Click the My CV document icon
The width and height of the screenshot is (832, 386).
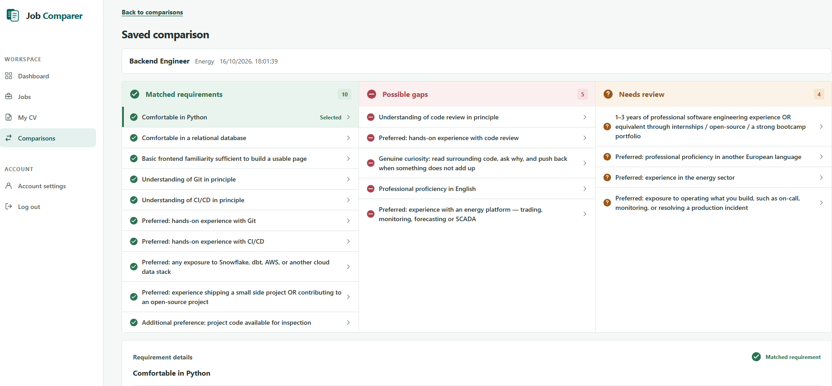pos(9,117)
